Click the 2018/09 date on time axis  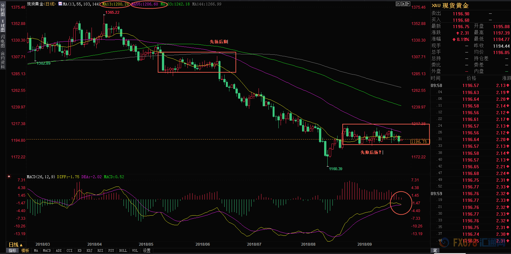pos(364,244)
